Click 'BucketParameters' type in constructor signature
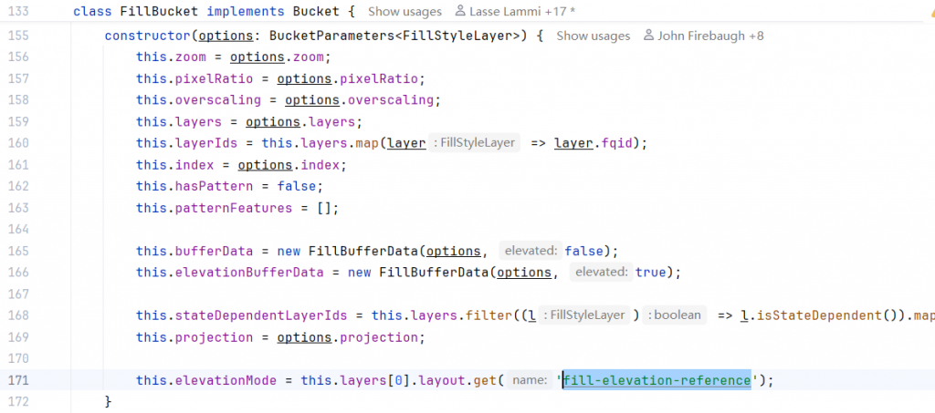This screenshot has width=935, height=413. 331,36
